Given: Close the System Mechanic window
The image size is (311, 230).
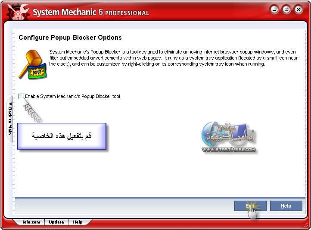Looking at the screenshot, I should pyautogui.click(x=299, y=9).
